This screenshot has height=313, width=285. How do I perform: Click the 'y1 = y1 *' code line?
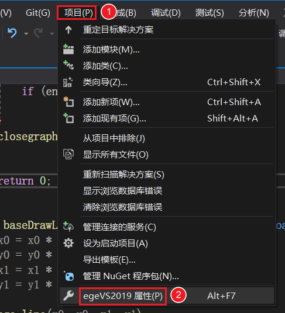click(x=26, y=285)
